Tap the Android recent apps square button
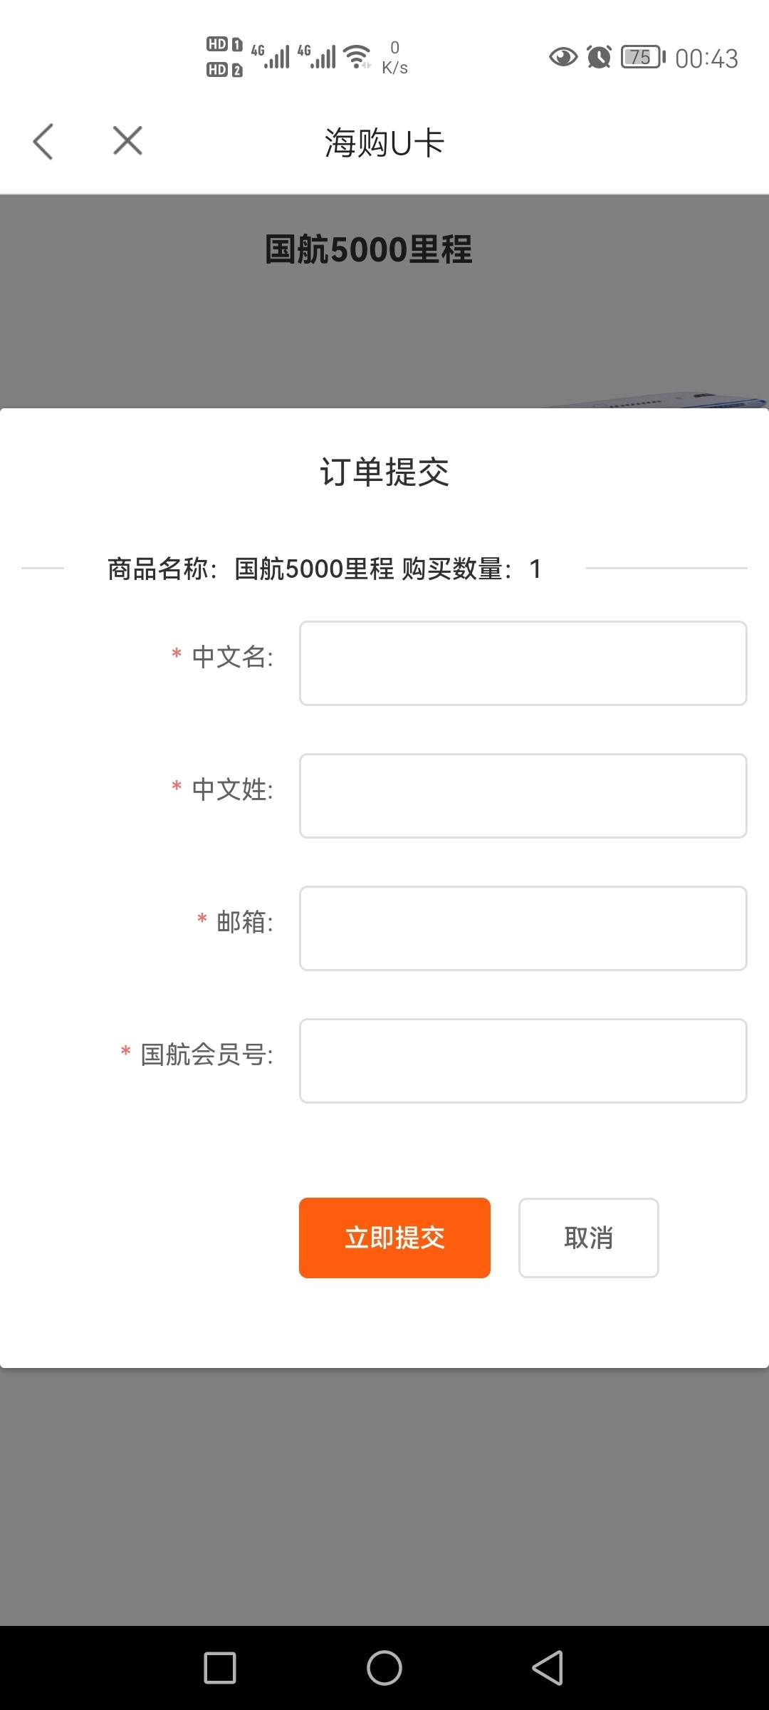This screenshot has height=1710, width=769. click(x=220, y=1668)
